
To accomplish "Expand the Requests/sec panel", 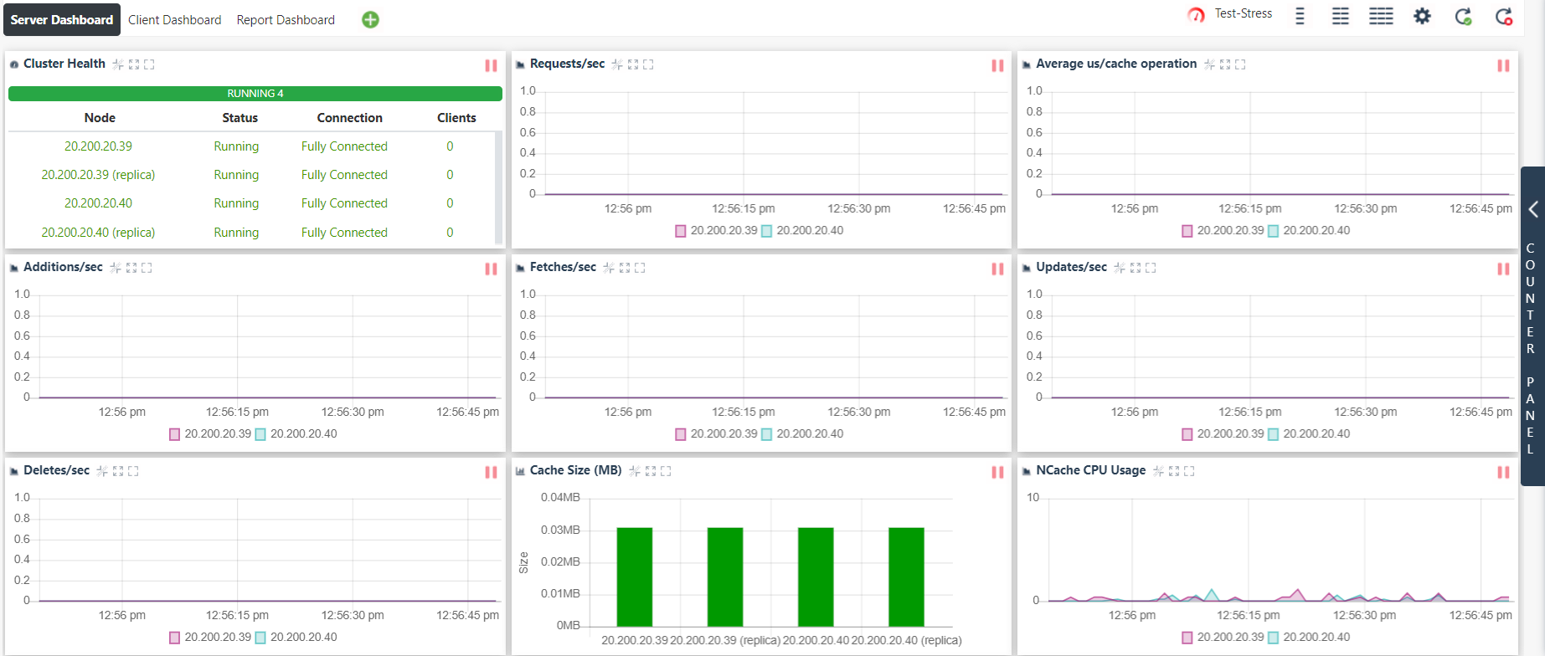I will (633, 64).
